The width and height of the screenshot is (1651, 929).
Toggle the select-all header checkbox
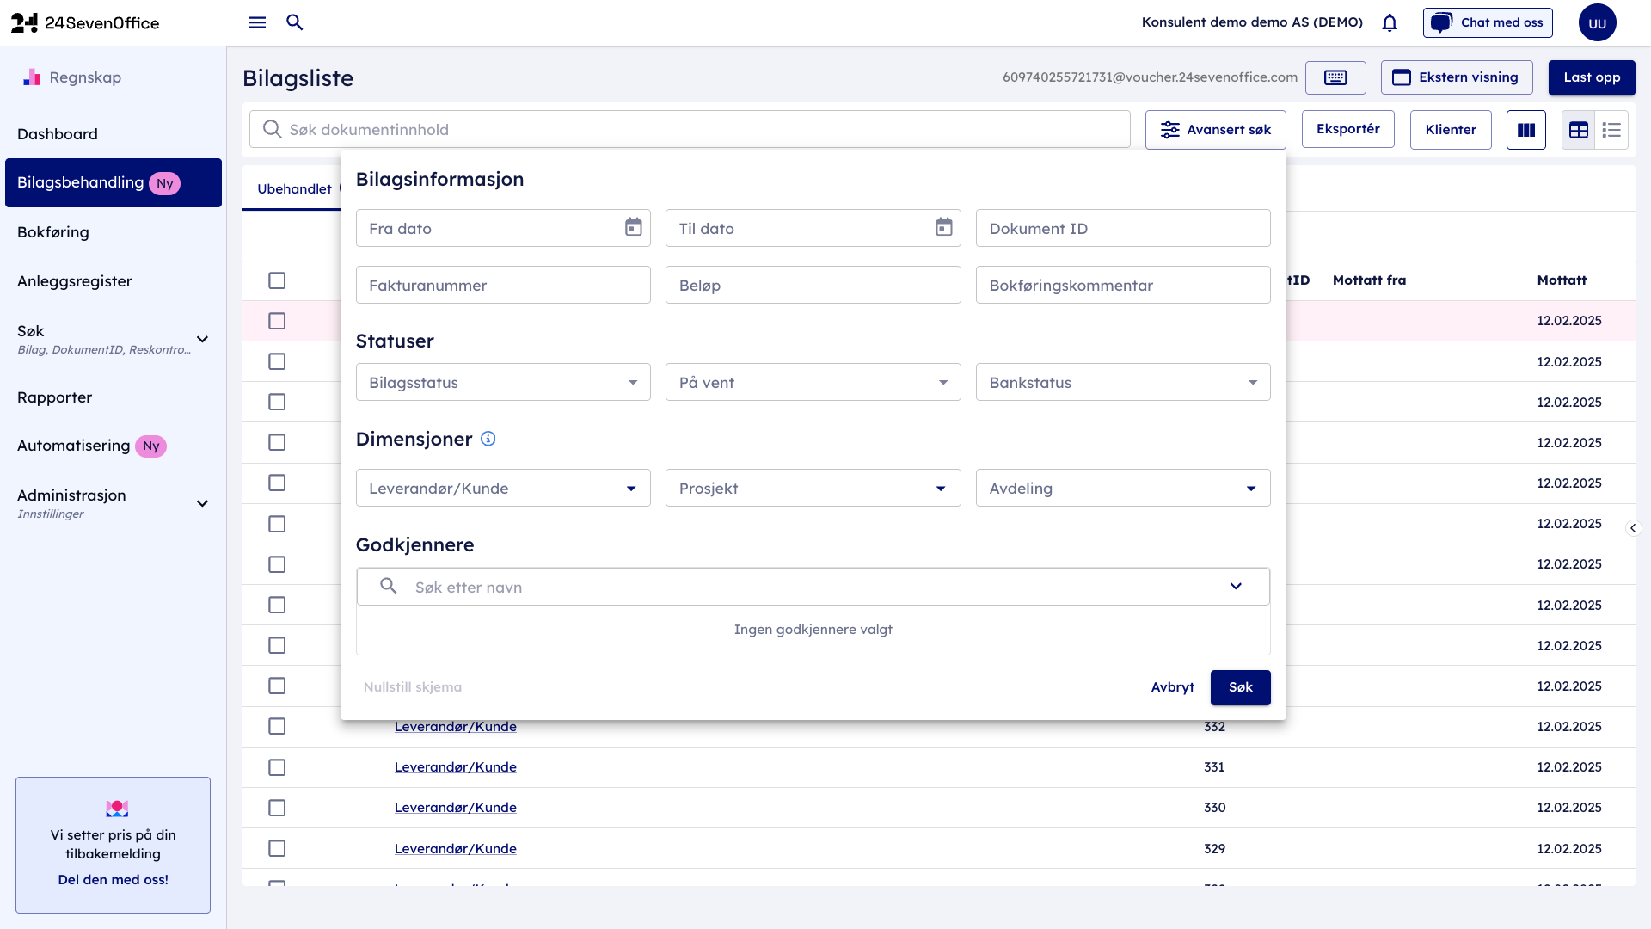click(277, 280)
